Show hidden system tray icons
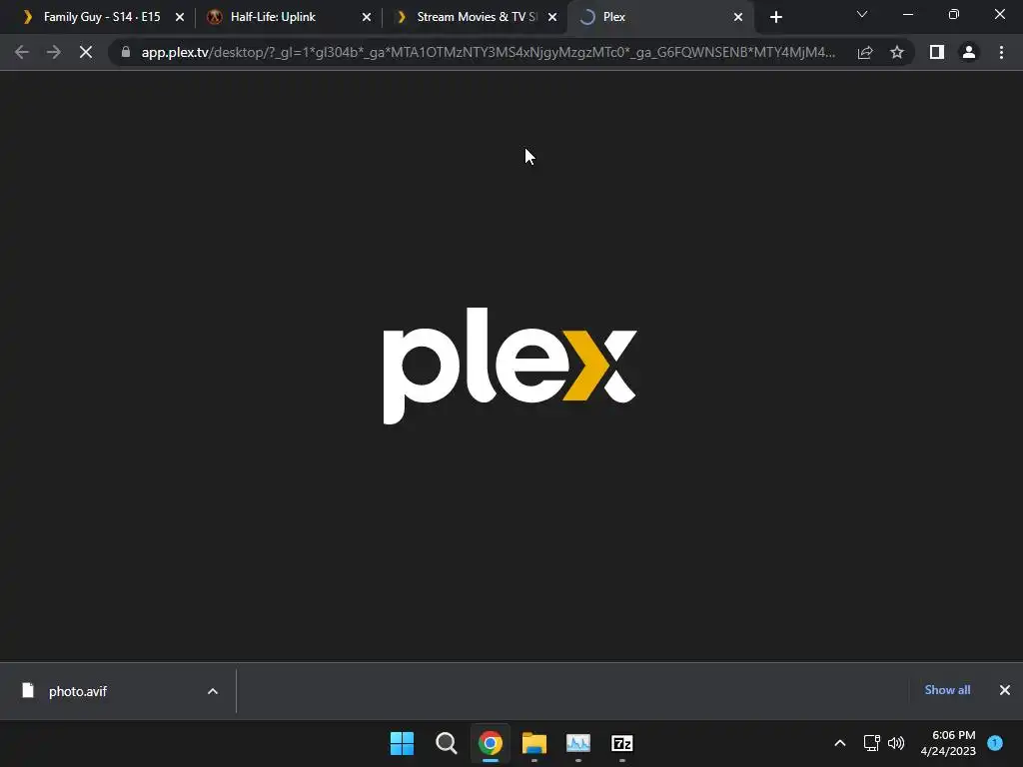 click(x=840, y=743)
